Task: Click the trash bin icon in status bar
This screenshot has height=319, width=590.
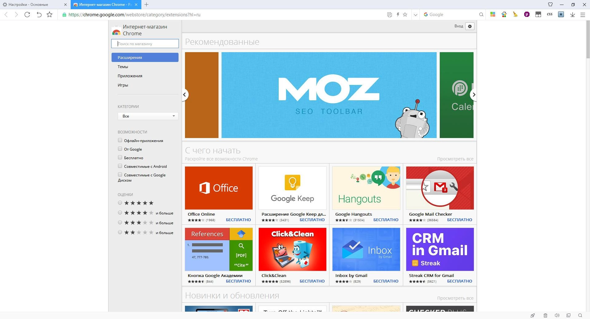Action: [545, 315]
